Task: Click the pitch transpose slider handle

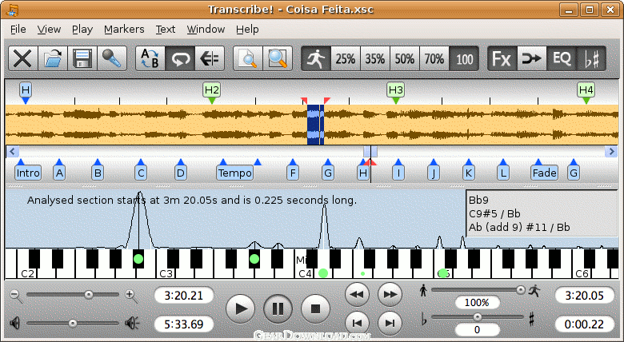Action: pyautogui.click(x=477, y=317)
